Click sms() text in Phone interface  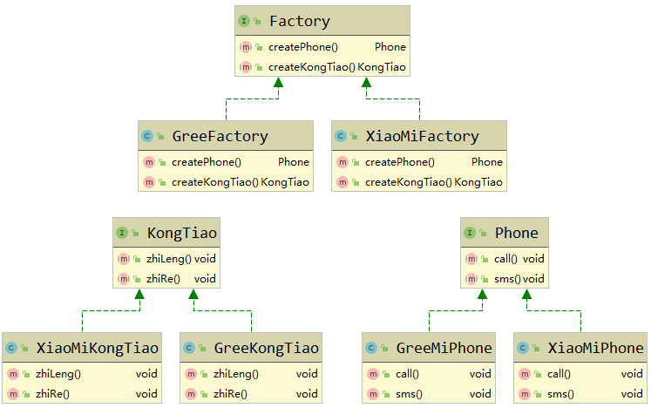pos(507,279)
